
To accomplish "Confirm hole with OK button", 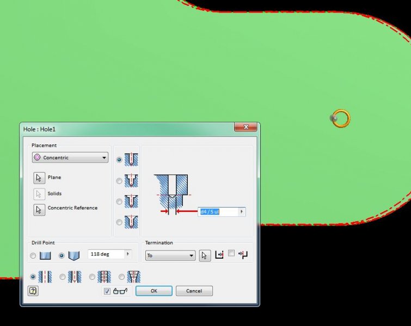I will click(x=154, y=291).
